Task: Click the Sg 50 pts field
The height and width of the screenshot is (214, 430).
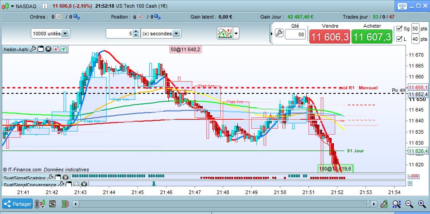Action: (x=415, y=28)
